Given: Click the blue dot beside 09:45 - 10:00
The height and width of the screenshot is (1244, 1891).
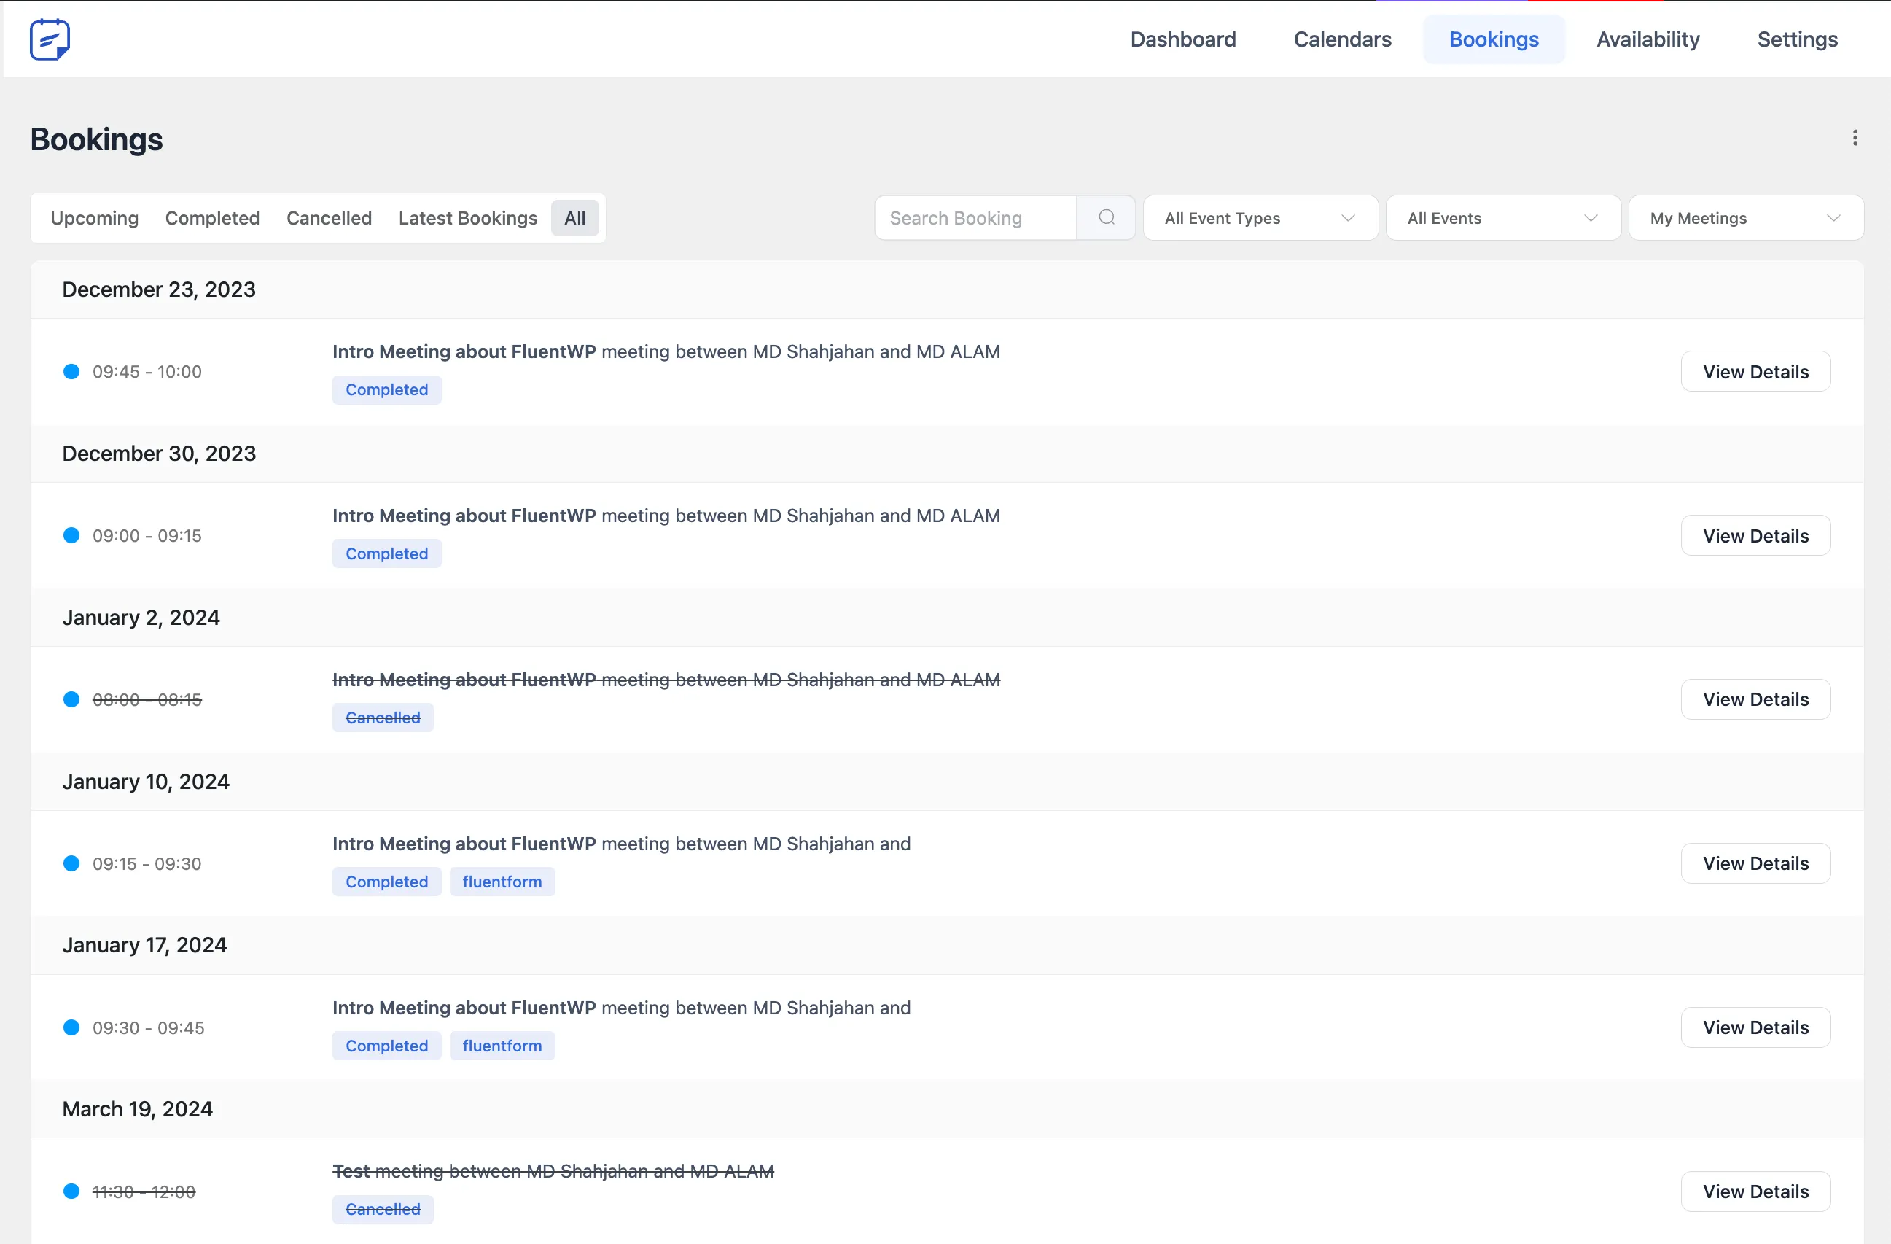Looking at the screenshot, I should point(71,371).
